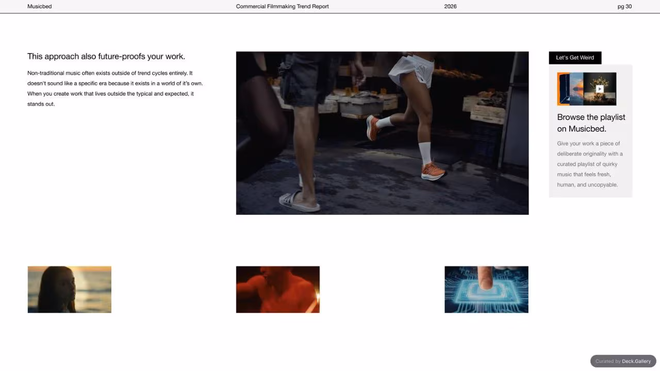Click the 'pg 30' page number

624,7
